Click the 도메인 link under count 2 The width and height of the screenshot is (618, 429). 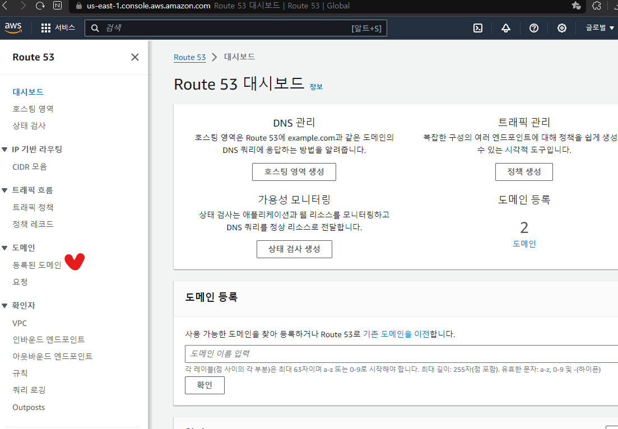click(x=524, y=244)
